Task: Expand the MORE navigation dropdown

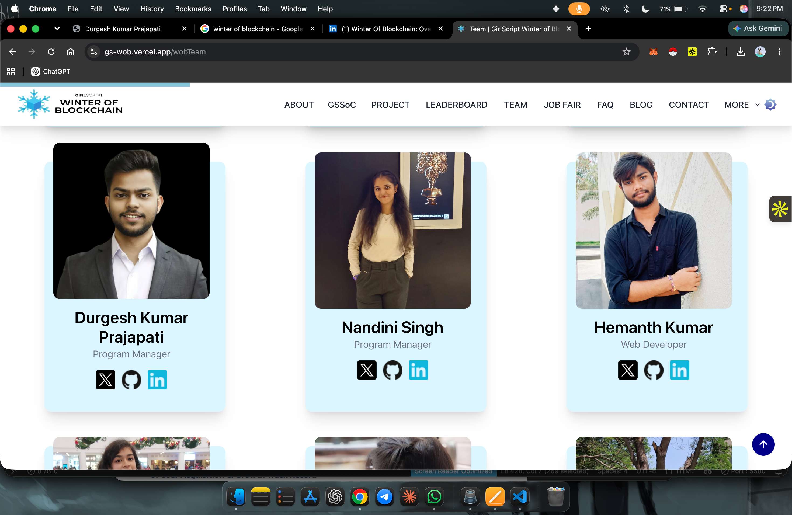Action: pos(742,105)
